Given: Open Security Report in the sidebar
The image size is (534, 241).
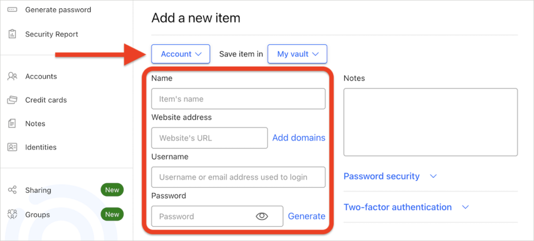Looking at the screenshot, I should pos(52,34).
